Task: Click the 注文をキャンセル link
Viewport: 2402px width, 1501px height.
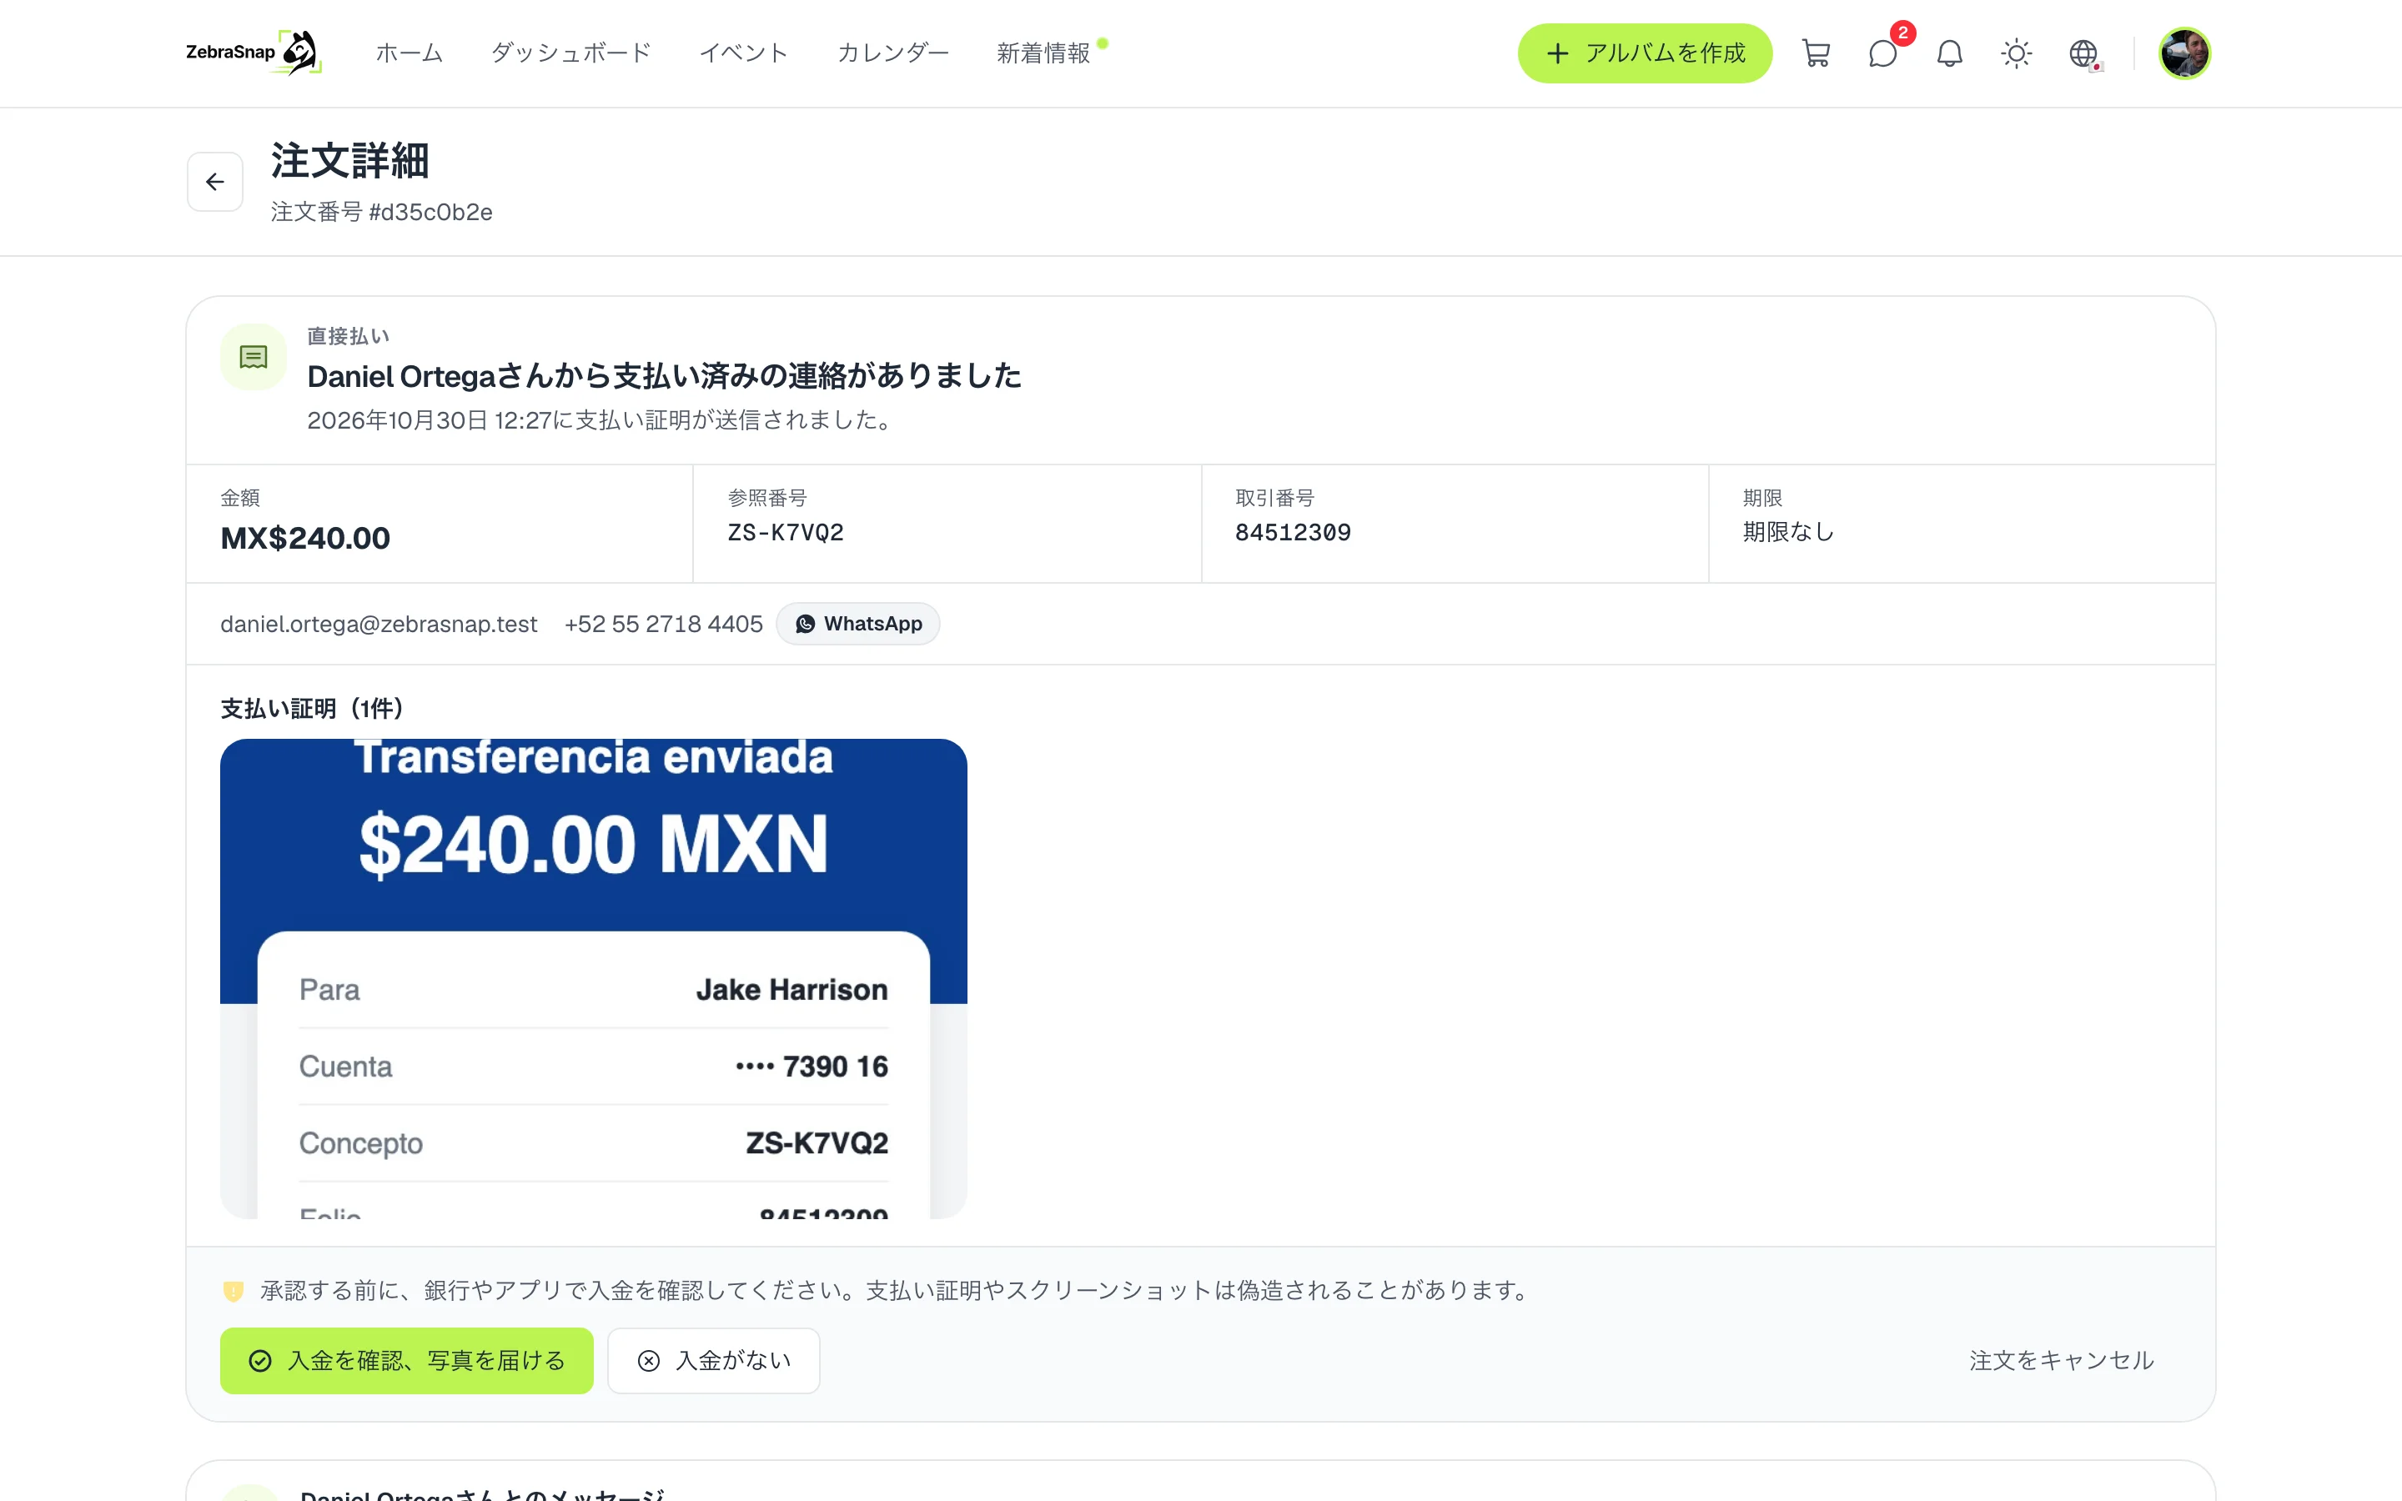Action: 2062,1360
